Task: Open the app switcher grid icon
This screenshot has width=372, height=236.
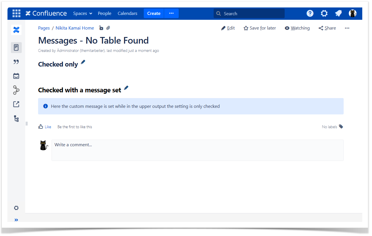Action: (x=16, y=13)
